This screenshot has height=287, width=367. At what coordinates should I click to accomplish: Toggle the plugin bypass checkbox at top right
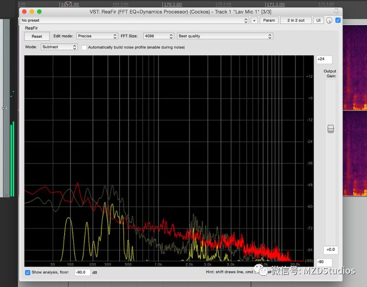click(x=338, y=20)
